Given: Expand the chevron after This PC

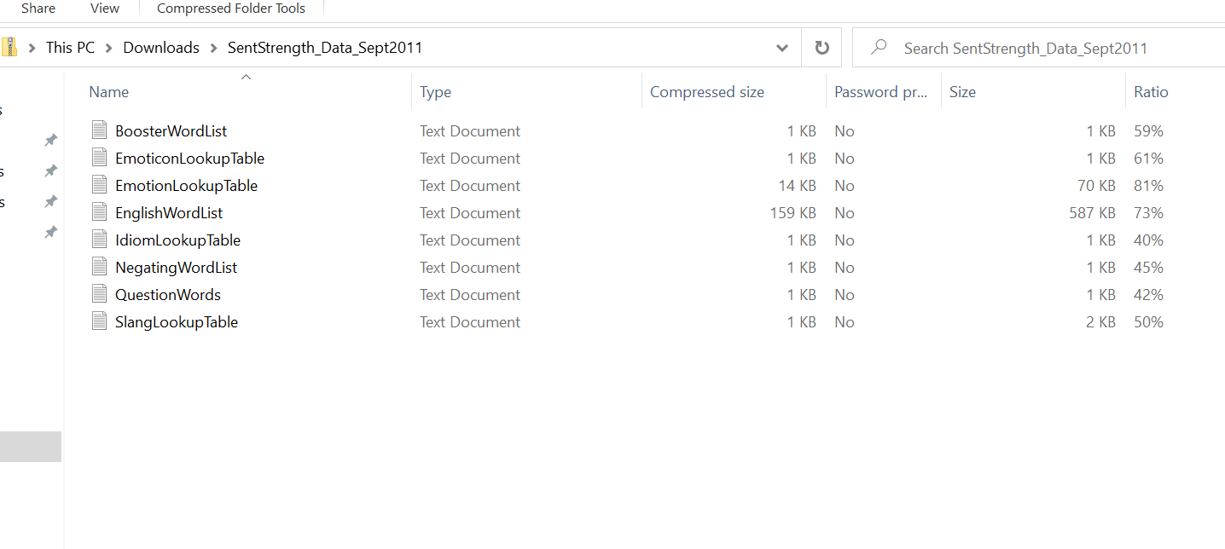Looking at the screenshot, I should tap(109, 48).
